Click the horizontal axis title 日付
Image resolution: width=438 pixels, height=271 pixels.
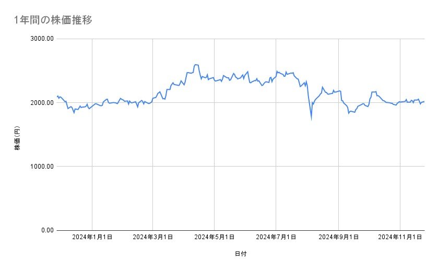coord(240,254)
